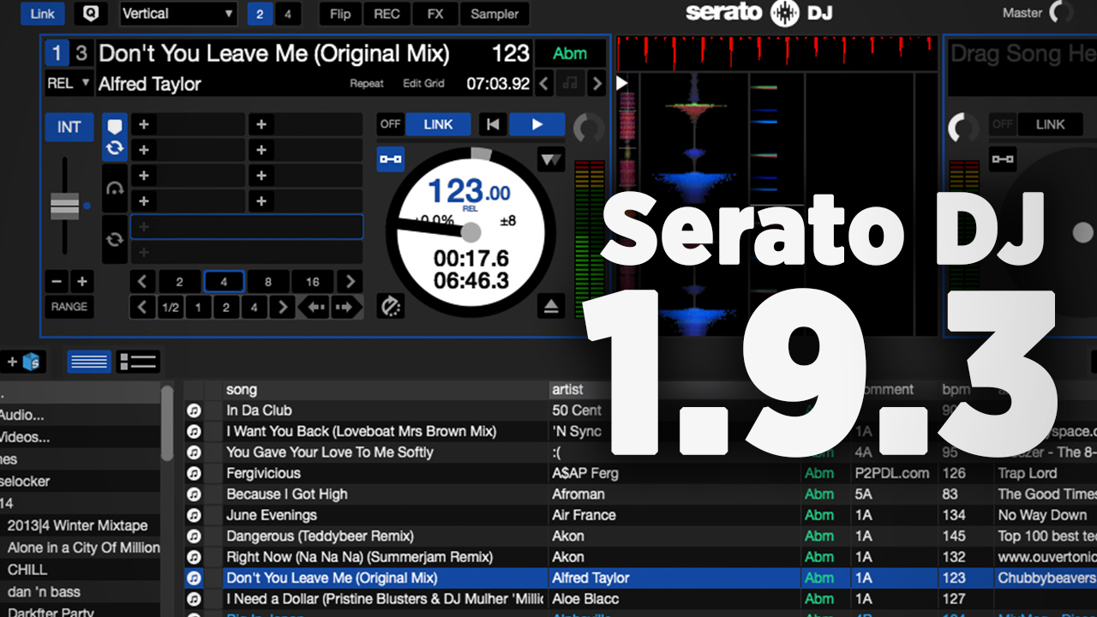Toggle the INT internal mode button

[x=69, y=127]
